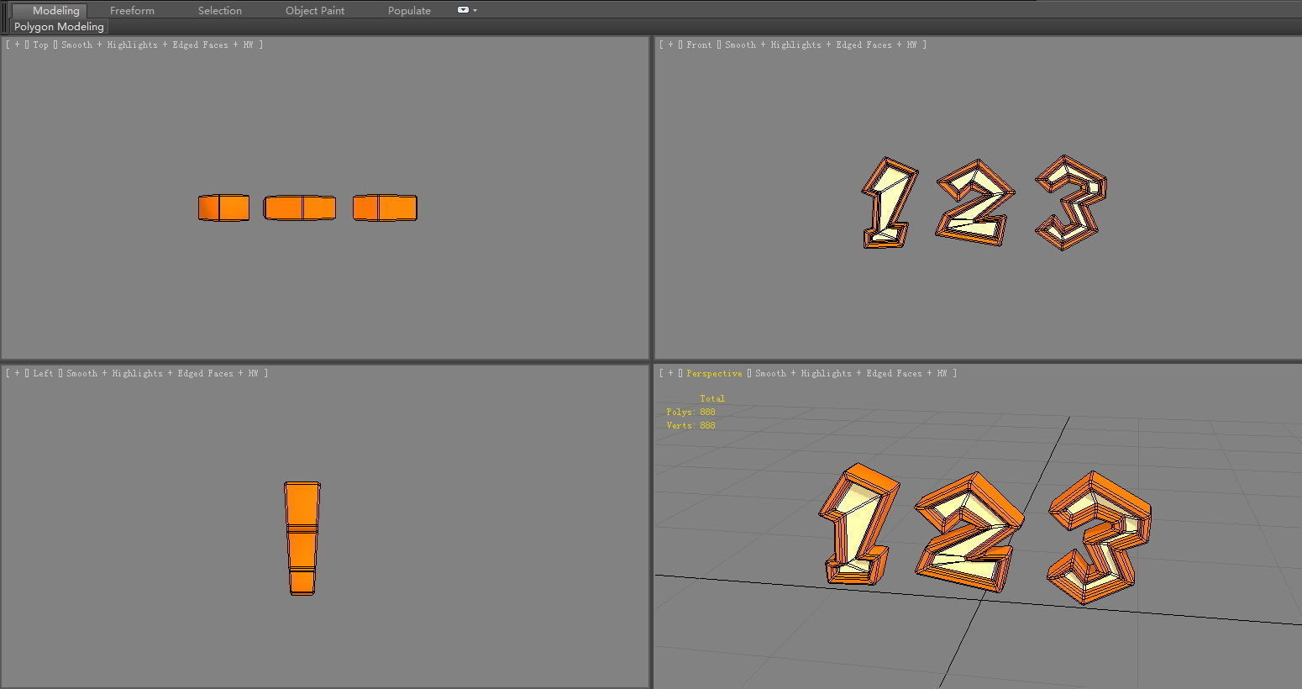
Task: Click the Verts: 888 statistic text
Action: click(690, 425)
